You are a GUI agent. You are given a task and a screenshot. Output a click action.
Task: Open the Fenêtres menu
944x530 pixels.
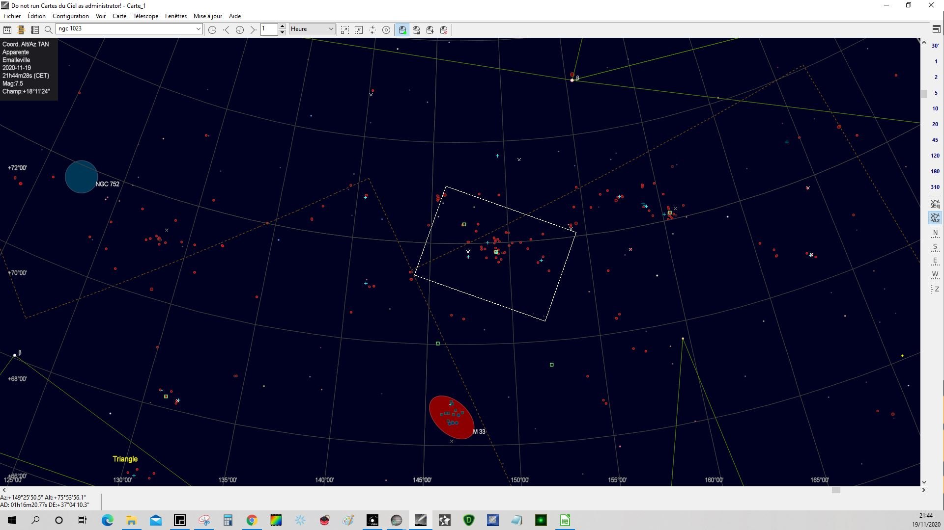[176, 16]
